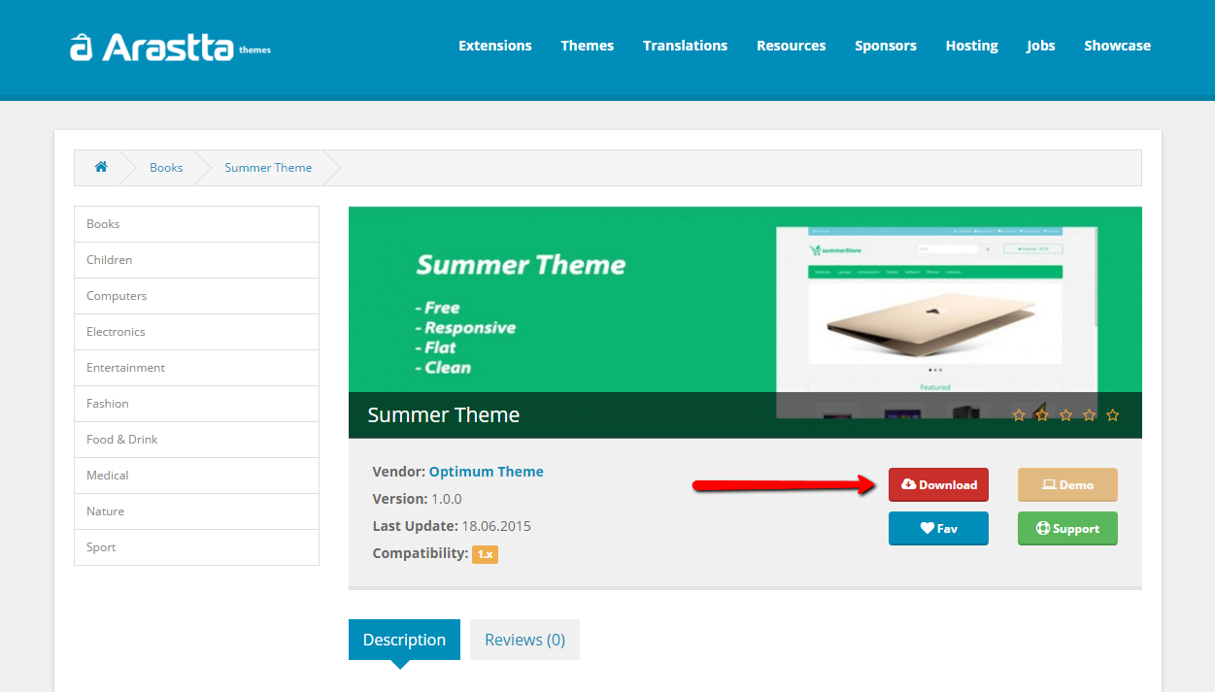
Task: Select the Children category
Action: (x=196, y=260)
